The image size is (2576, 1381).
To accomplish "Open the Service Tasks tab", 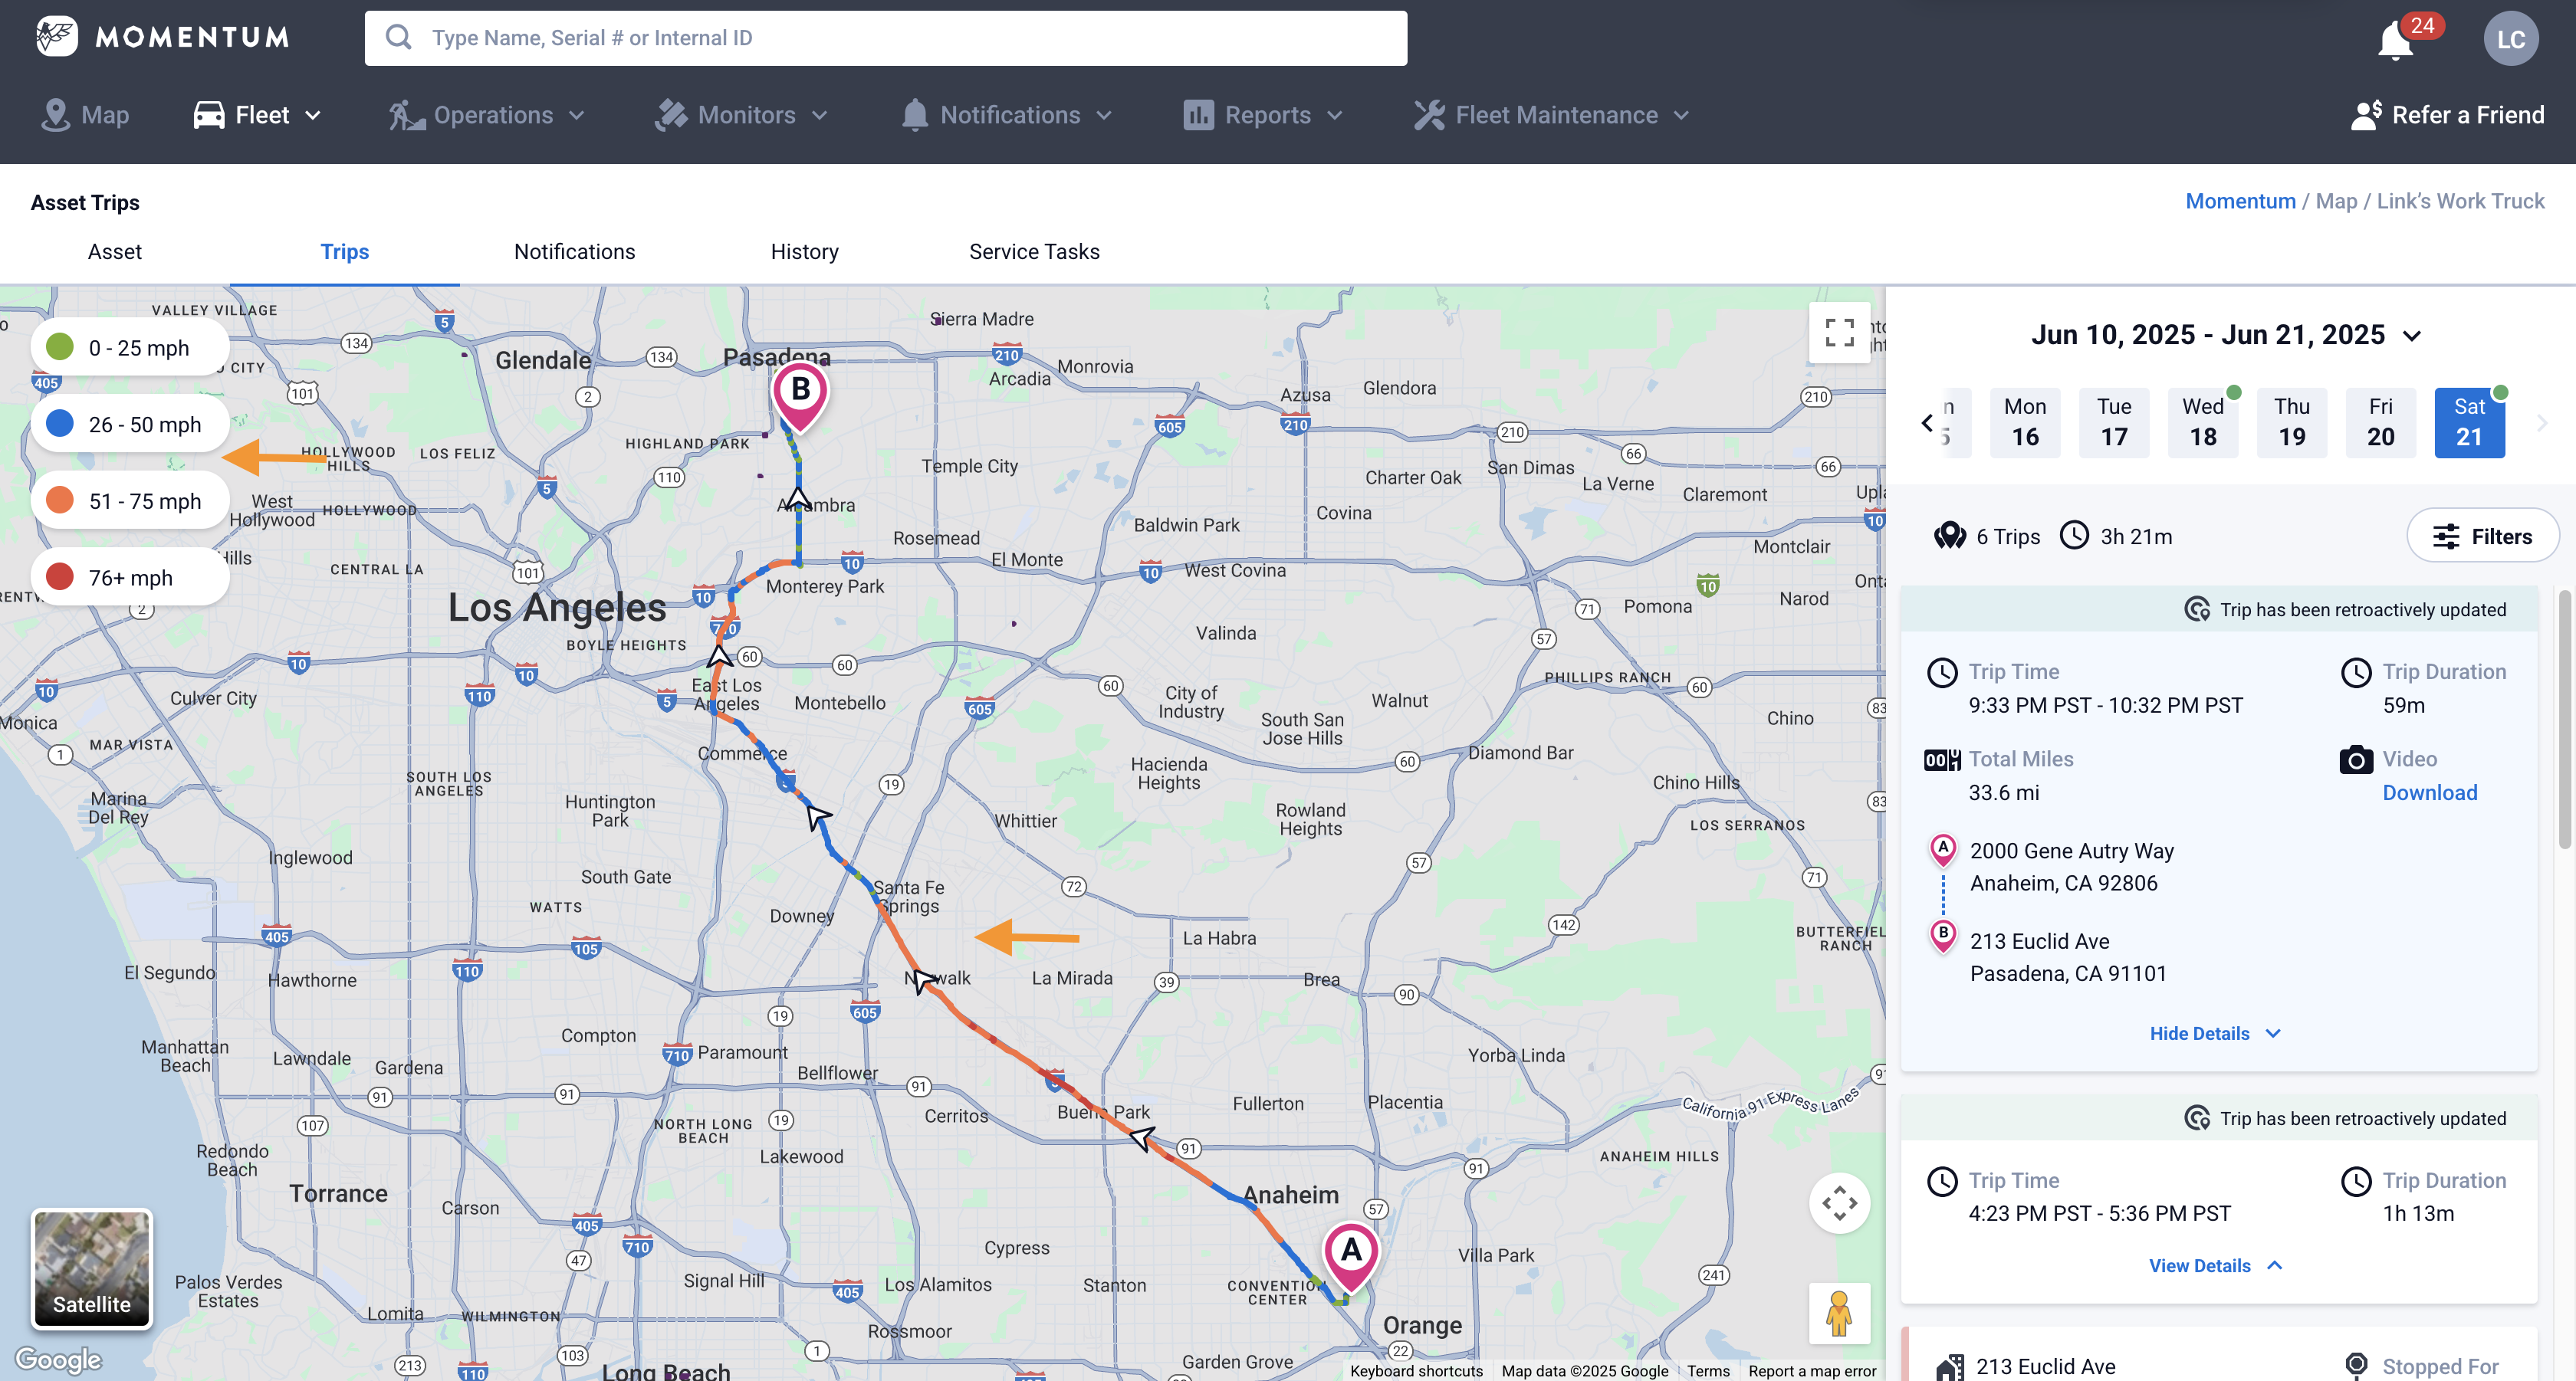I will click(1034, 252).
